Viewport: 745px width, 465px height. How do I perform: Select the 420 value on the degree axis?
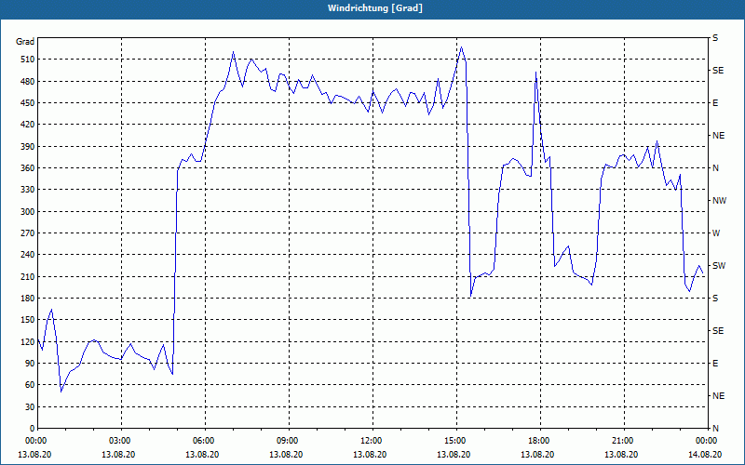(28, 125)
